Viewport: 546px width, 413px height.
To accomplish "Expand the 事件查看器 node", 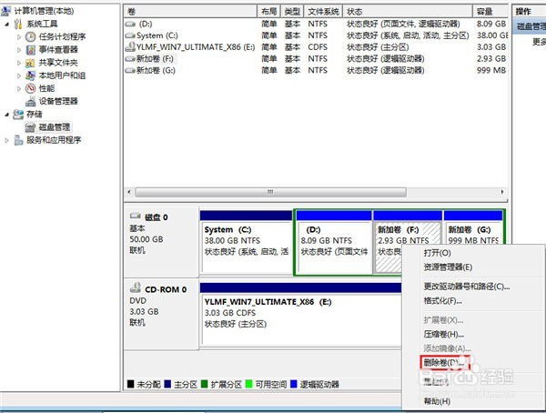I will 19,50.
